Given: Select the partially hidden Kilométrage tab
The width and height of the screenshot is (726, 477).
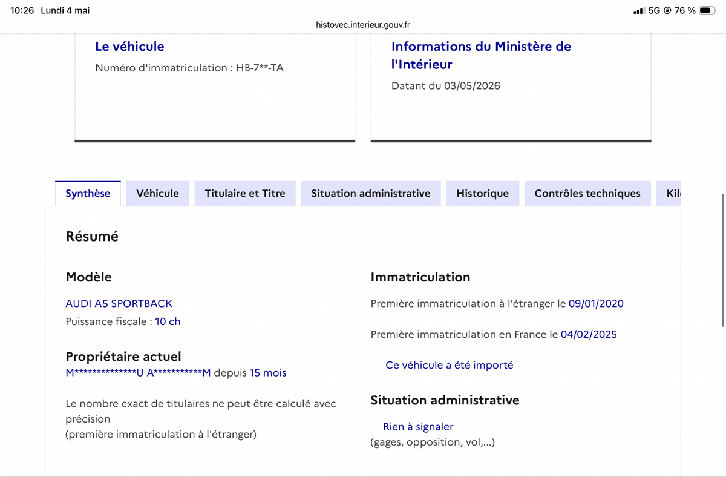Looking at the screenshot, I should coord(669,194).
